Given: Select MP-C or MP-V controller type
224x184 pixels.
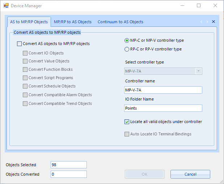Looking at the screenshot, I should pos(127,41).
